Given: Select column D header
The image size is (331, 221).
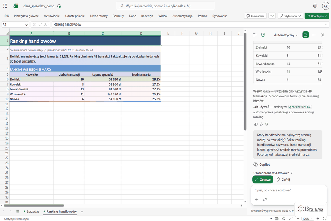Looking at the screenshot, I should tap(141, 33).
